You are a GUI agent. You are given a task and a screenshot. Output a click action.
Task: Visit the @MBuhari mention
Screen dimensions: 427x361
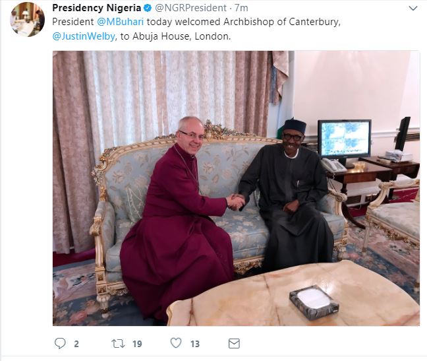coord(121,22)
